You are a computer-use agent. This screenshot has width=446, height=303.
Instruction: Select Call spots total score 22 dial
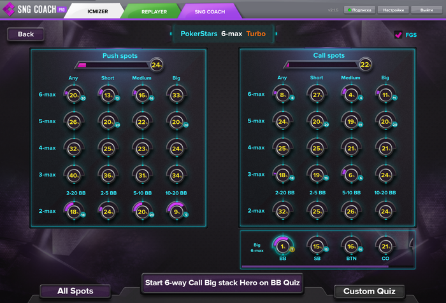365,65
